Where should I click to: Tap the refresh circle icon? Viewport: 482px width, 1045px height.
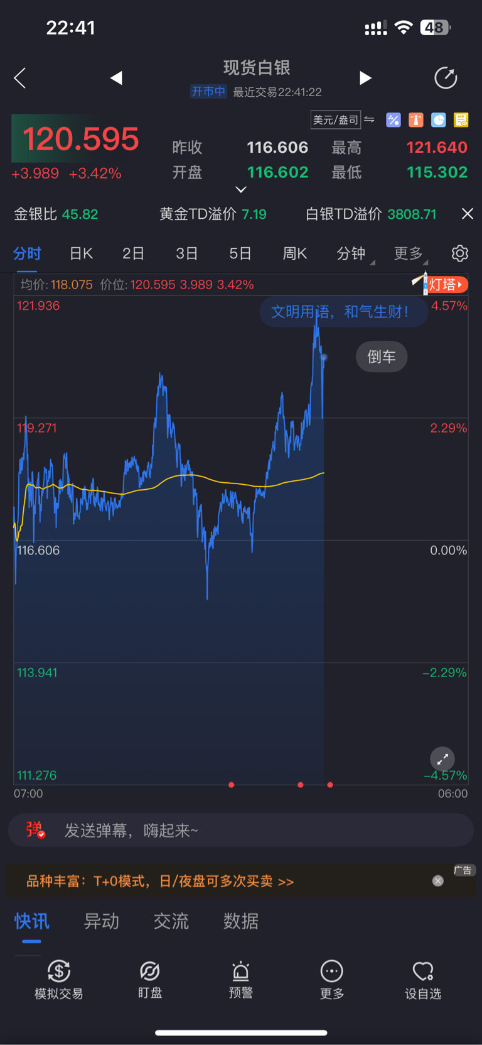click(x=446, y=78)
